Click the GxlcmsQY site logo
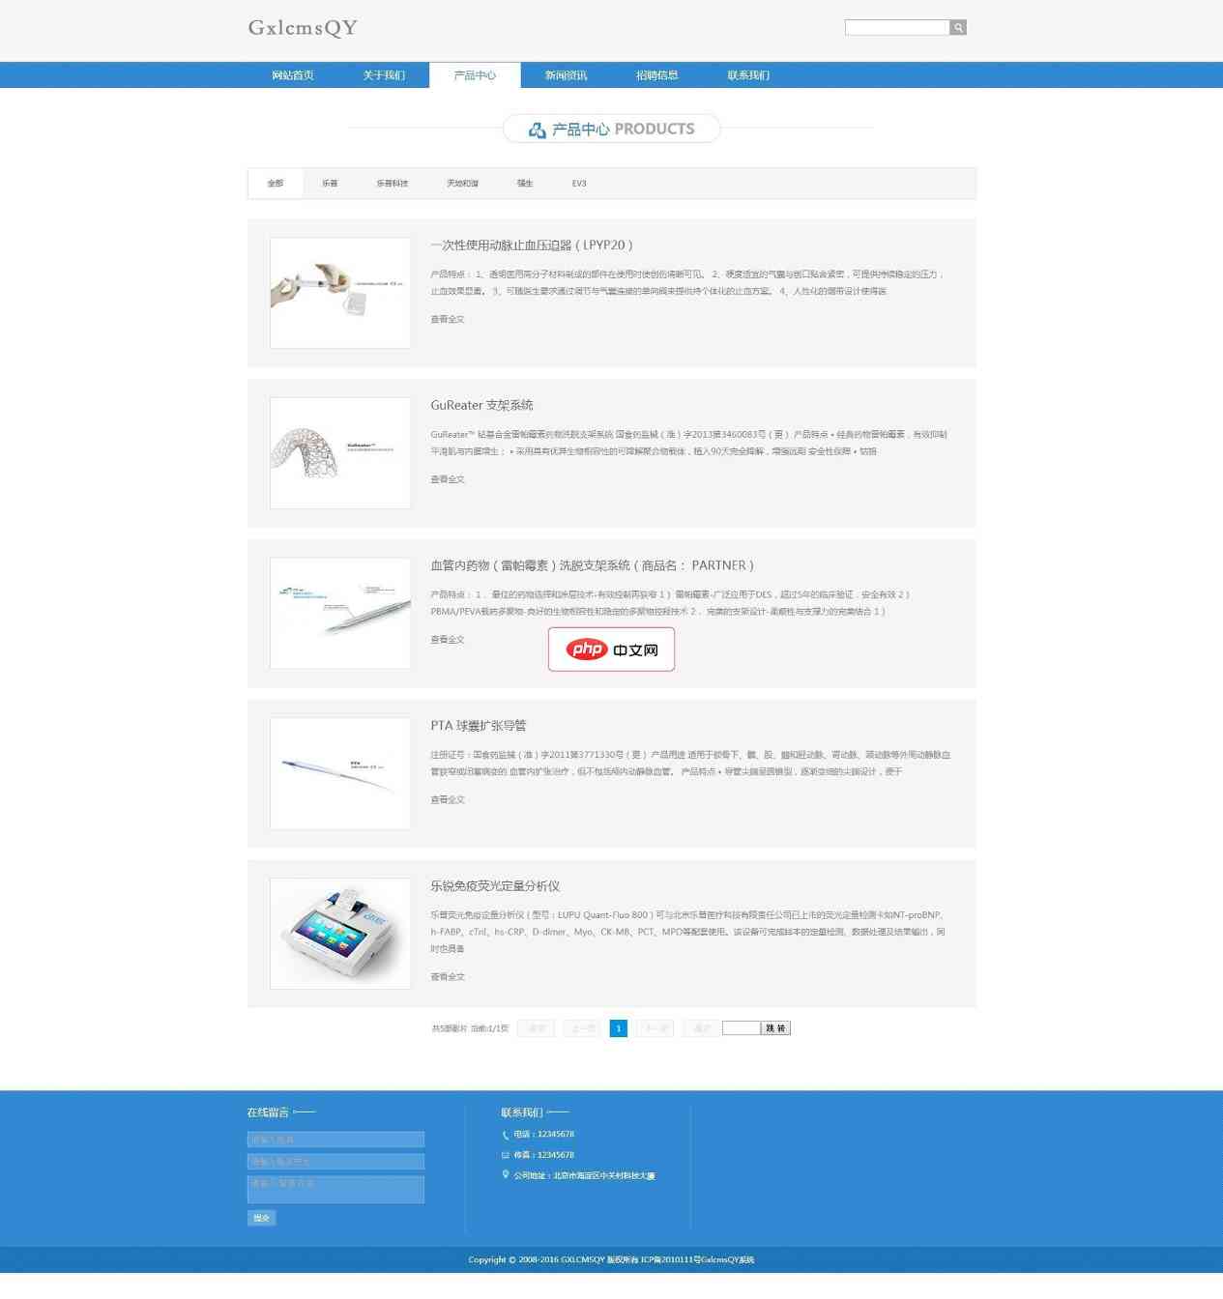Viewport: 1223px width, 1299px height. click(x=303, y=28)
